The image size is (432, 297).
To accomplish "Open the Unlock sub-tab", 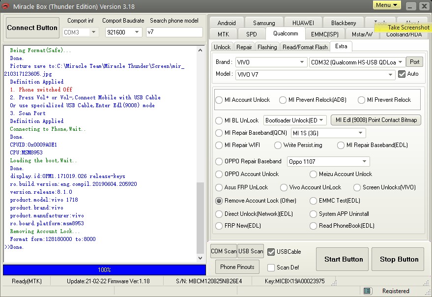I will [222, 47].
